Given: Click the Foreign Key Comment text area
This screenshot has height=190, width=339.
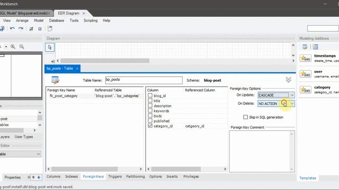Looking at the screenshot, I should pyautogui.click(x=262, y=151).
